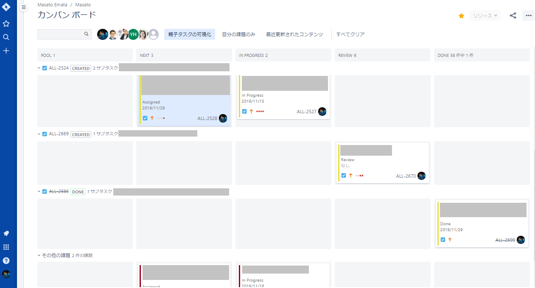Unfavorite the board by clicking the star
535x288 pixels.
461,15
